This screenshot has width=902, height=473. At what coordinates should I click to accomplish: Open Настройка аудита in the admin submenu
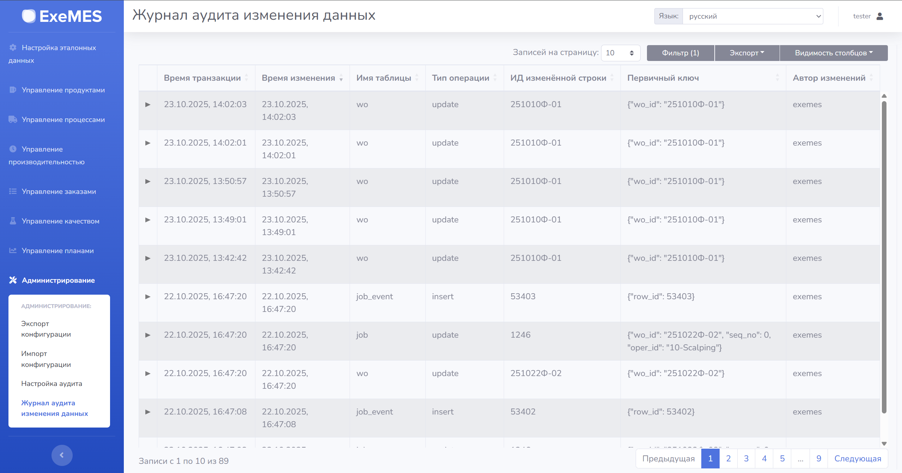click(x=52, y=383)
